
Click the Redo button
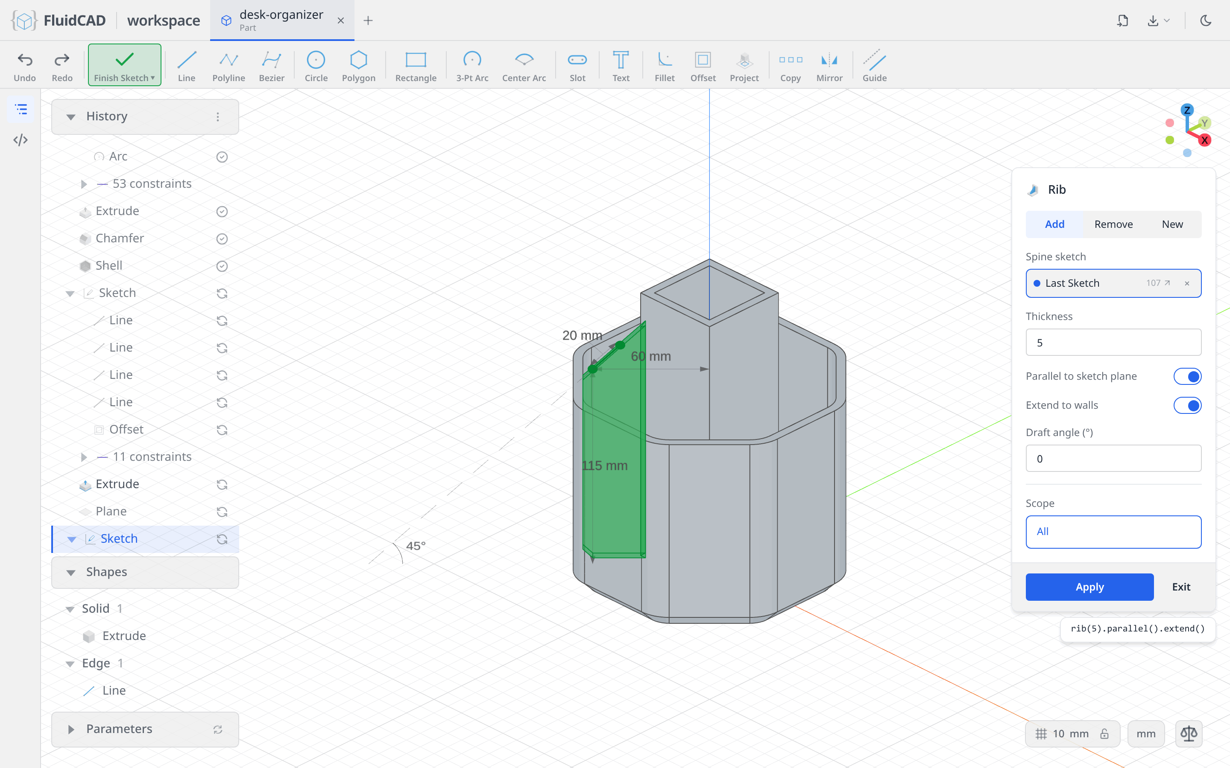62,66
